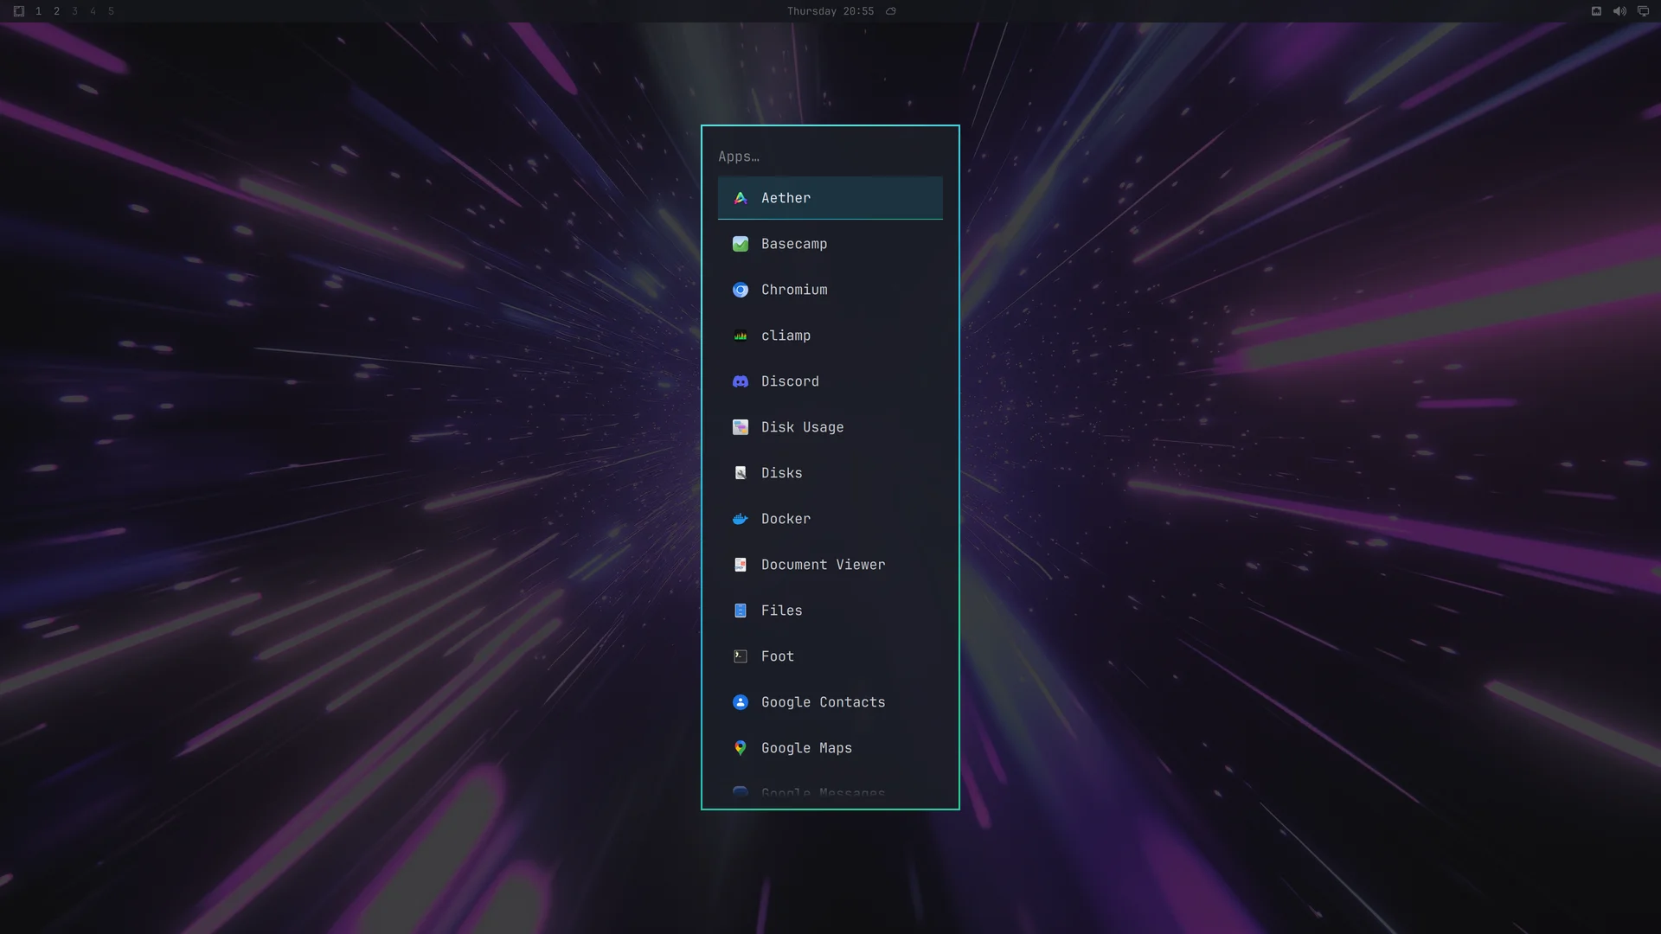Image resolution: width=1661 pixels, height=934 pixels.
Task: Focus the Apps… search field
Action: (830, 157)
